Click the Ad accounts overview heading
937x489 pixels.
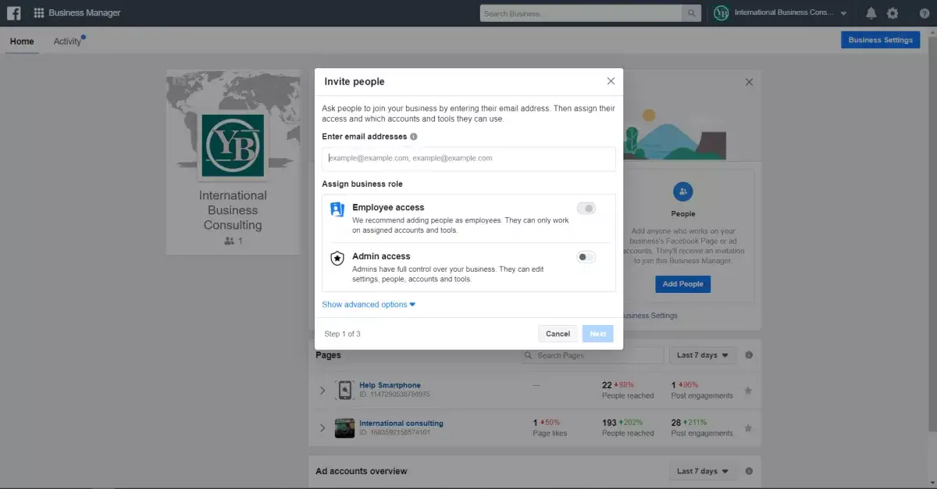(362, 471)
